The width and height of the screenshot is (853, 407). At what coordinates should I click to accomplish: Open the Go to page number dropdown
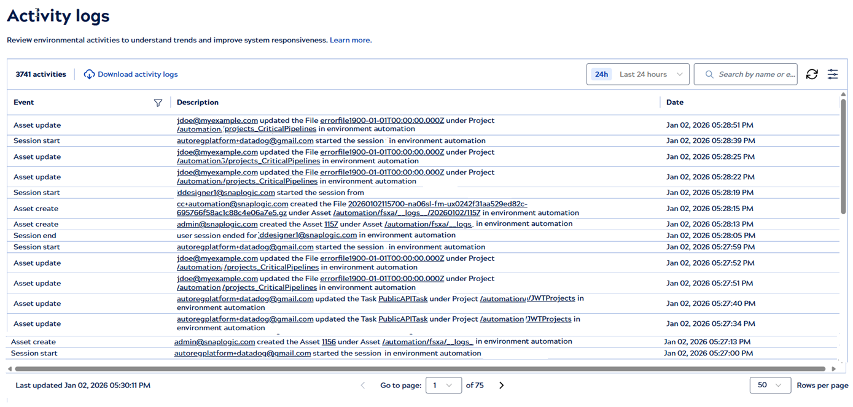(443, 385)
